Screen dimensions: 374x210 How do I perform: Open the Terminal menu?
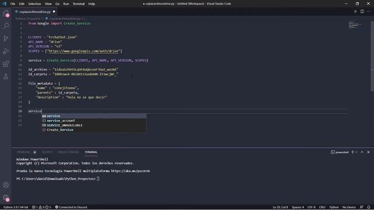click(79, 4)
